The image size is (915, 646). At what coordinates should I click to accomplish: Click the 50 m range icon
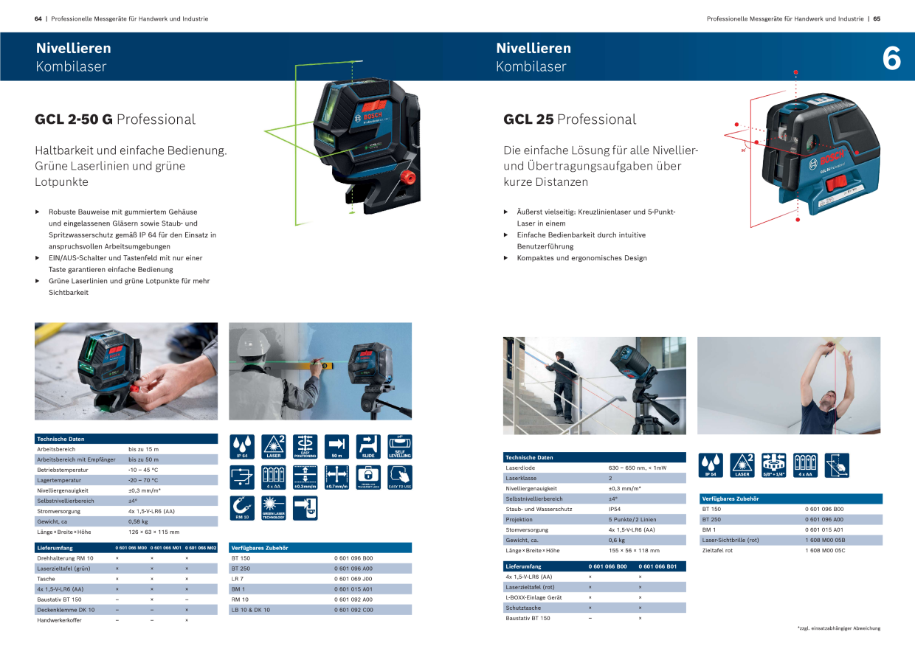pyautogui.click(x=336, y=447)
